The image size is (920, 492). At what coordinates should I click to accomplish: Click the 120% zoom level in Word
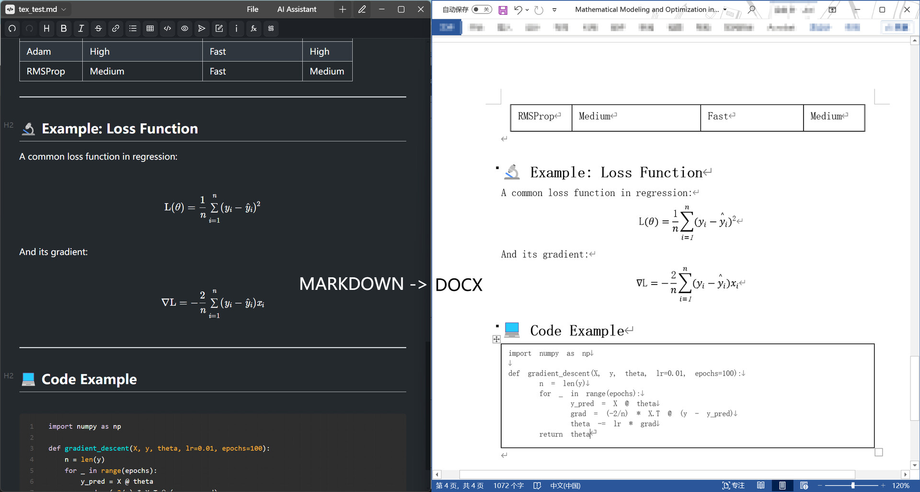[900, 486]
